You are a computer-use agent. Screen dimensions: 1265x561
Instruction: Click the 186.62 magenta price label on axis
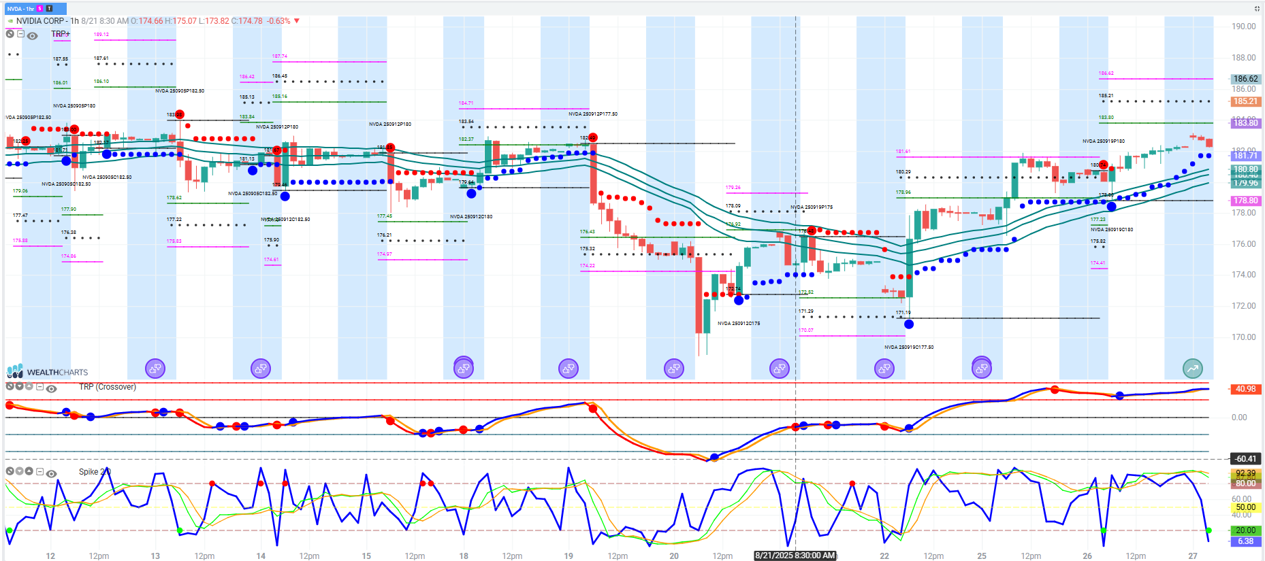tap(1246, 79)
